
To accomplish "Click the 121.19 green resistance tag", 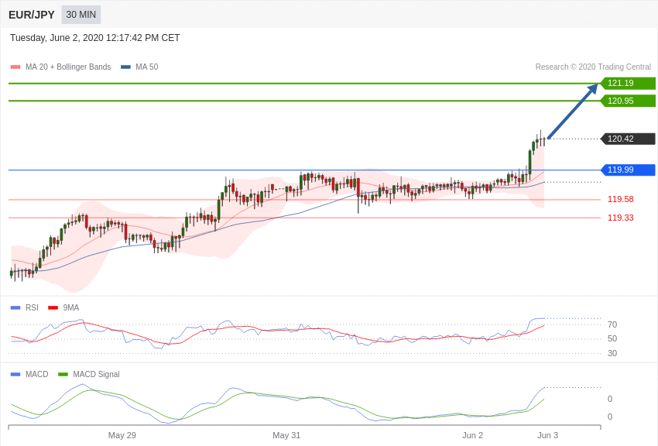I will pyautogui.click(x=628, y=83).
